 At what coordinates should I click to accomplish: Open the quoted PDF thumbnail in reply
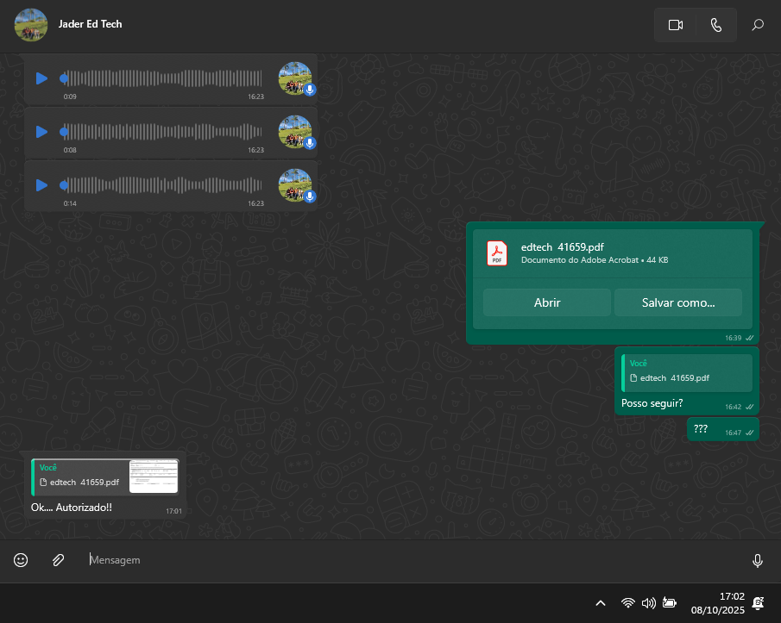[153, 477]
